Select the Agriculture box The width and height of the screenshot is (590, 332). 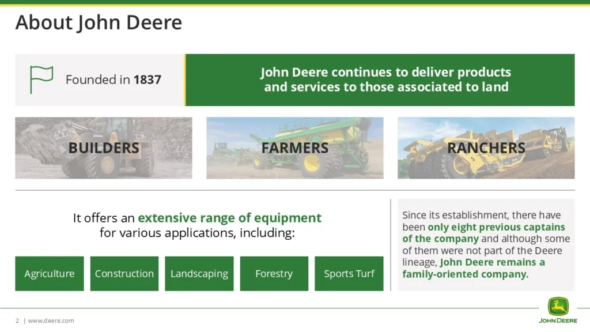click(x=50, y=274)
